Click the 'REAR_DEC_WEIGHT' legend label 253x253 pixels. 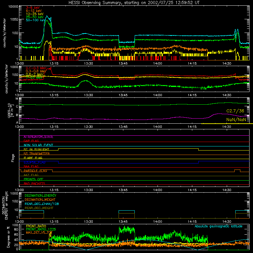39,208
